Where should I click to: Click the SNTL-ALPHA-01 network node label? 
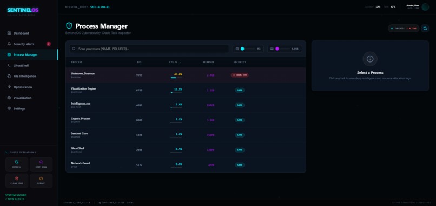(100, 7)
